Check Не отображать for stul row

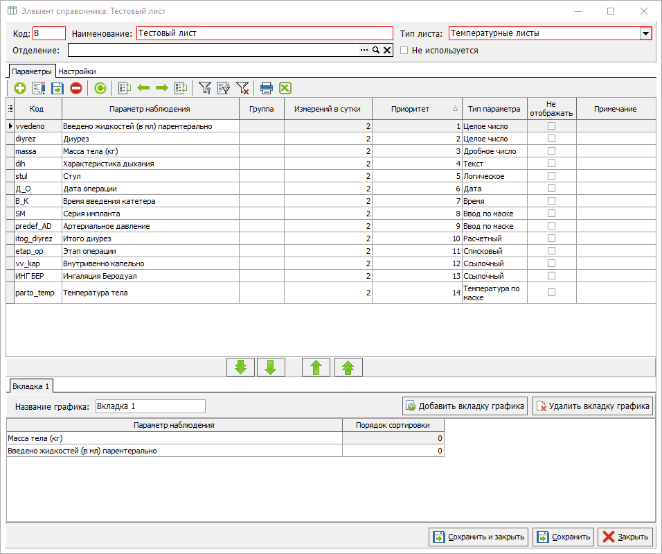click(551, 176)
